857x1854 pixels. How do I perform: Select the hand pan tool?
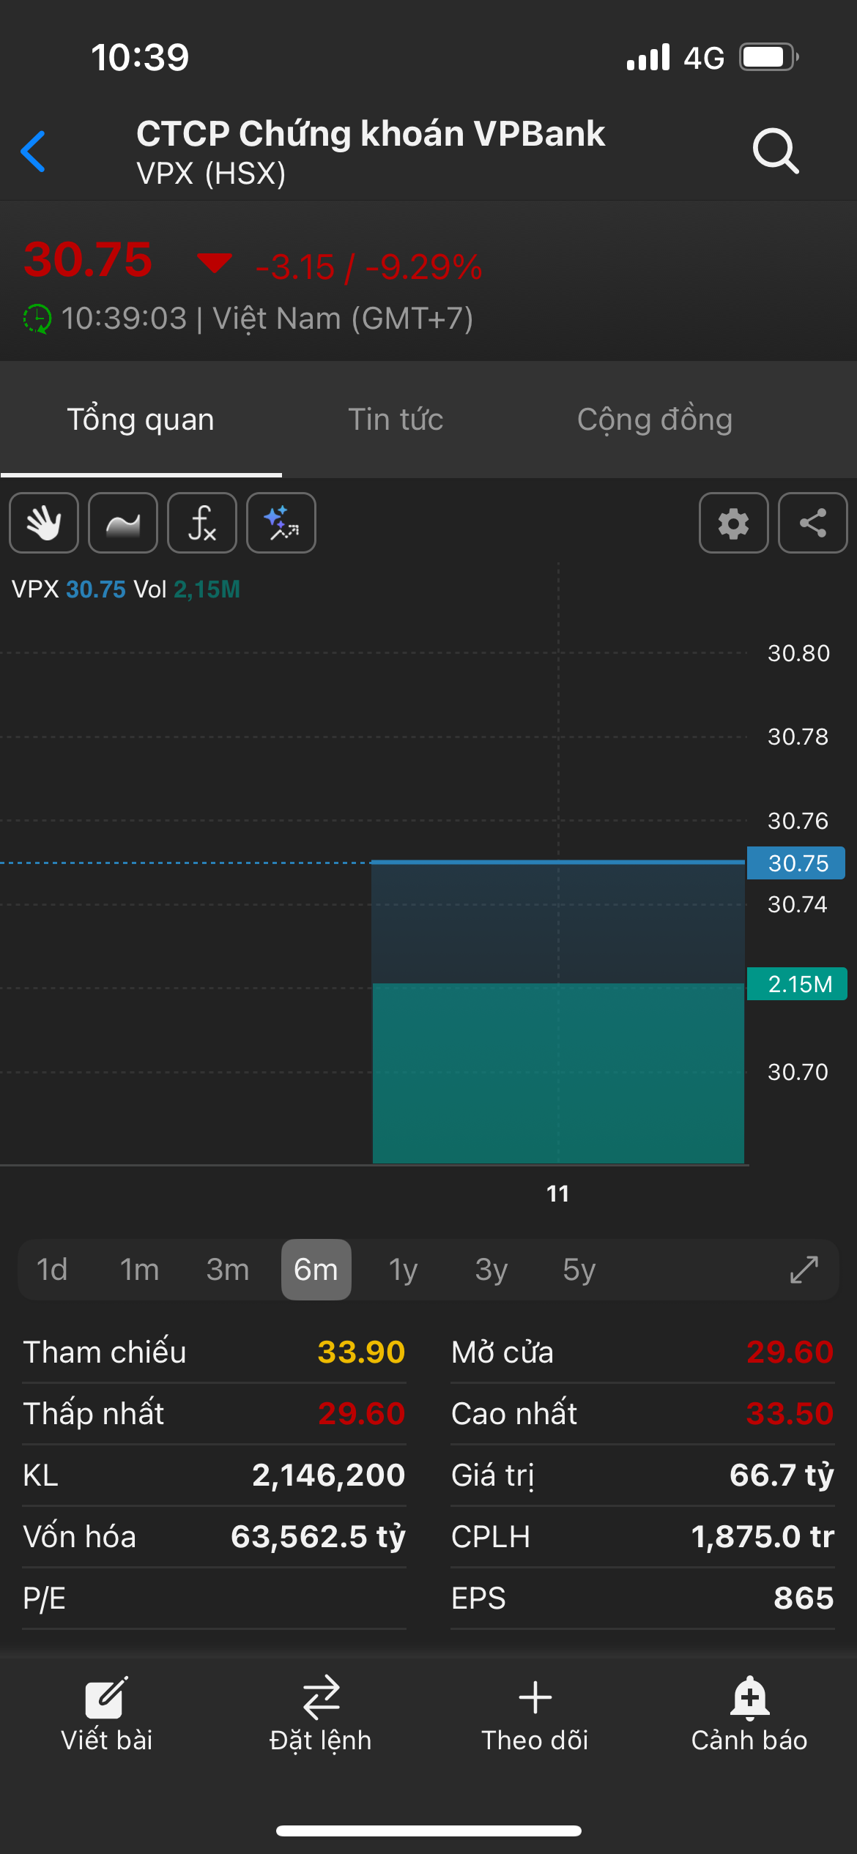(x=44, y=523)
